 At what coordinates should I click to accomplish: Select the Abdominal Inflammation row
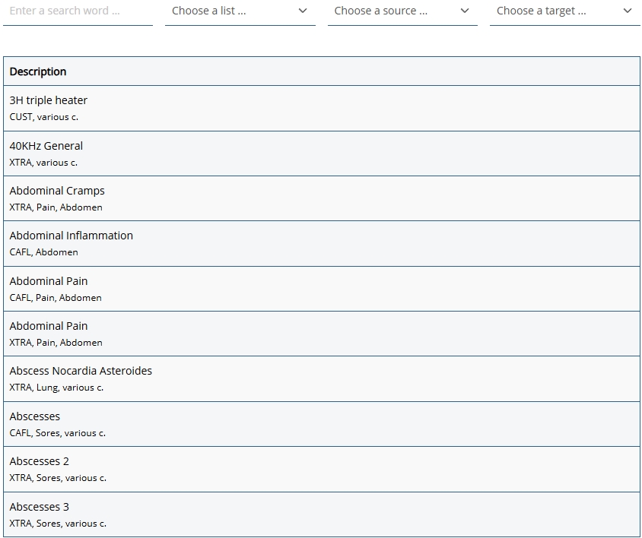tap(72, 236)
